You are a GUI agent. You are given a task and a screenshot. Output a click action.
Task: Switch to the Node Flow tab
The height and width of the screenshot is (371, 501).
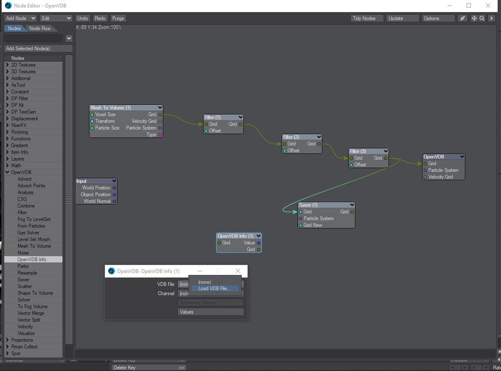pyautogui.click(x=40, y=29)
